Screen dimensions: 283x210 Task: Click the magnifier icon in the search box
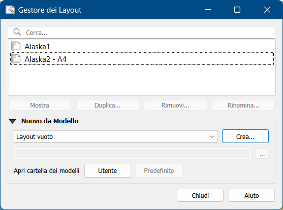(17, 32)
